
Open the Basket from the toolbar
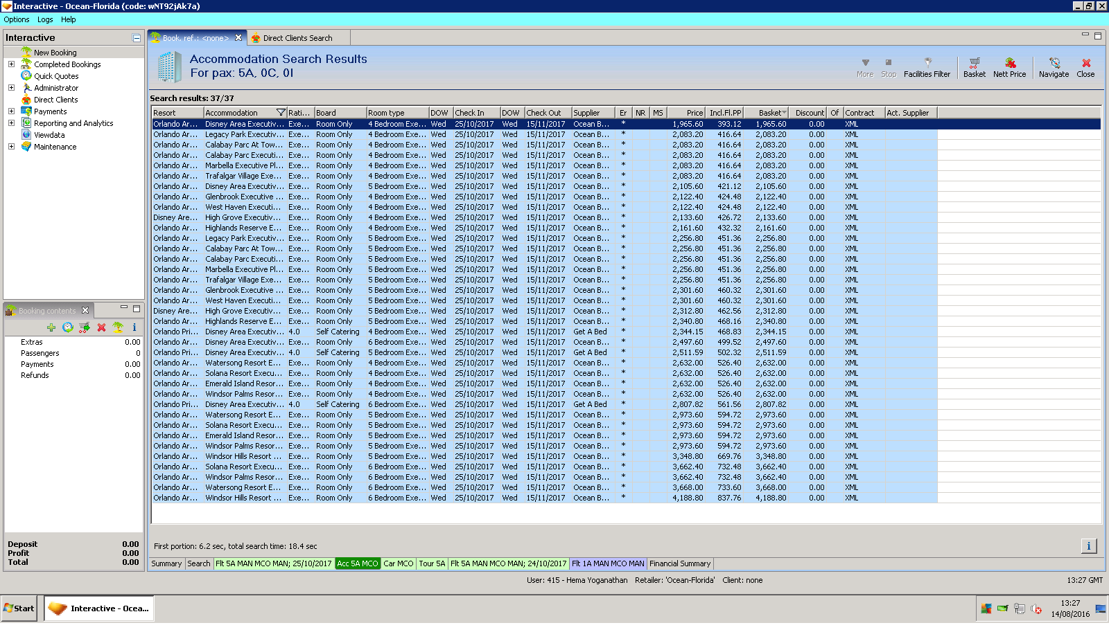point(974,67)
